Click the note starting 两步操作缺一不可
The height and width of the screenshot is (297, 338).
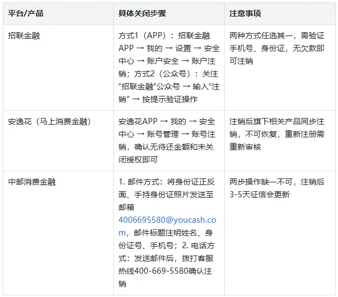[277, 188]
